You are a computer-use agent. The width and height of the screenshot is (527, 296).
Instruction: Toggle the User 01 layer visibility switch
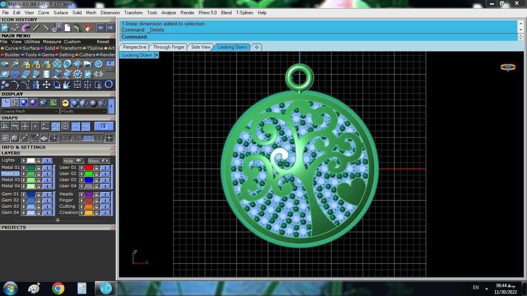click(105, 168)
